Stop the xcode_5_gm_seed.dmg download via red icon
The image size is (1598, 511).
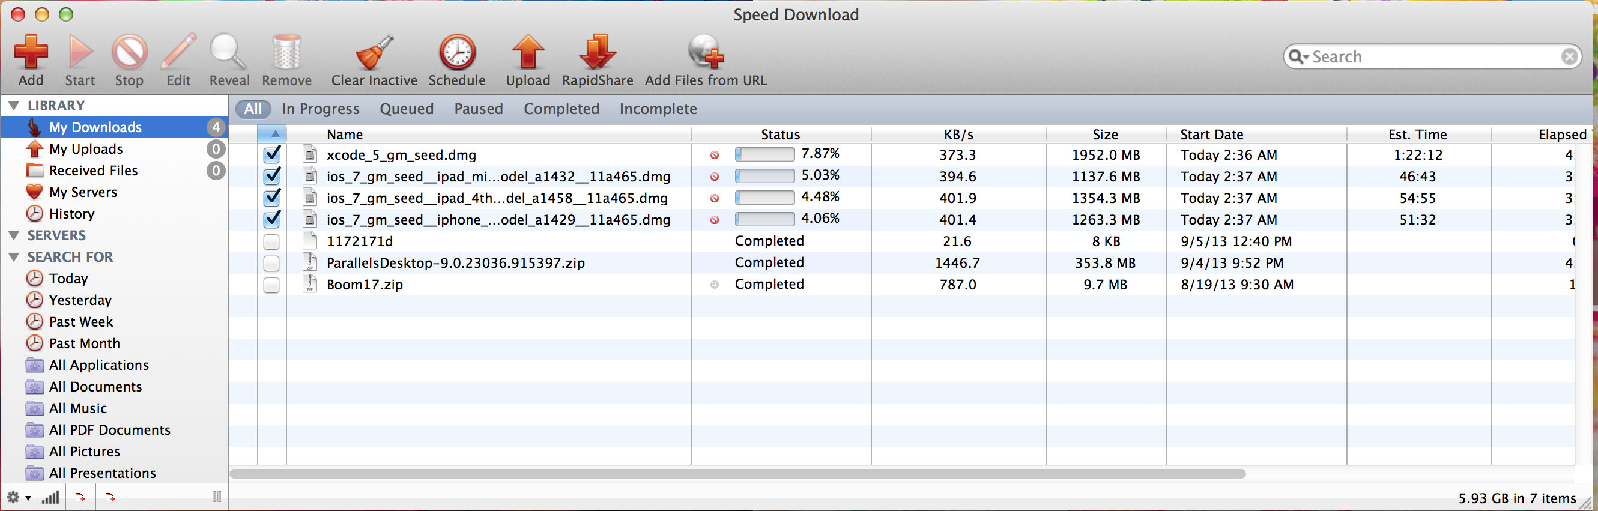715,155
